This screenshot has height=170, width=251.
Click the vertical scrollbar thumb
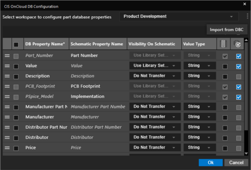point(246,86)
